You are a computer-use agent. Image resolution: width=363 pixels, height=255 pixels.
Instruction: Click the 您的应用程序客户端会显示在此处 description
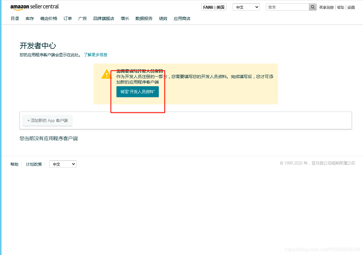coord(50,55)
